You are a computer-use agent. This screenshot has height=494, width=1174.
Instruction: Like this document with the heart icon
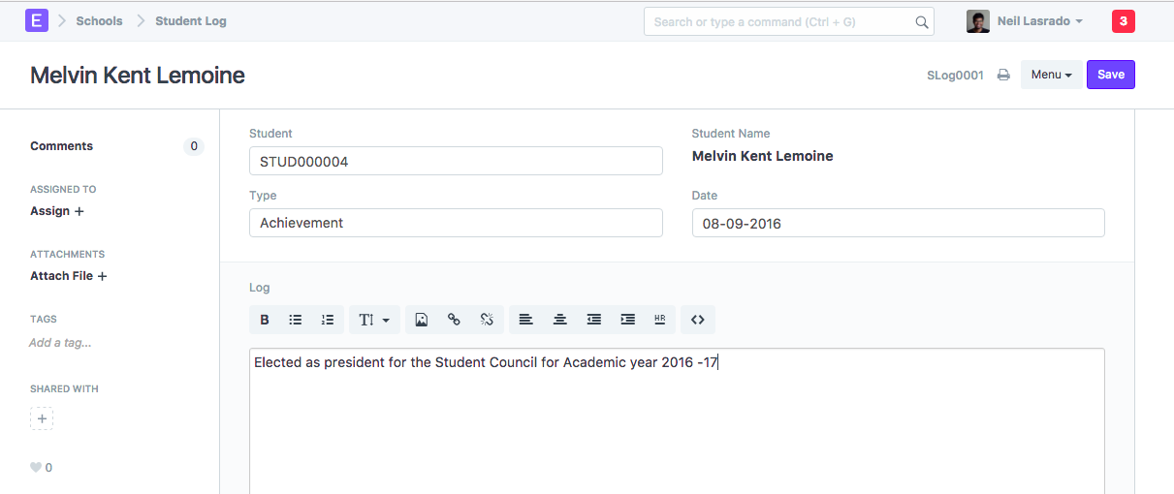click(36, 468)
